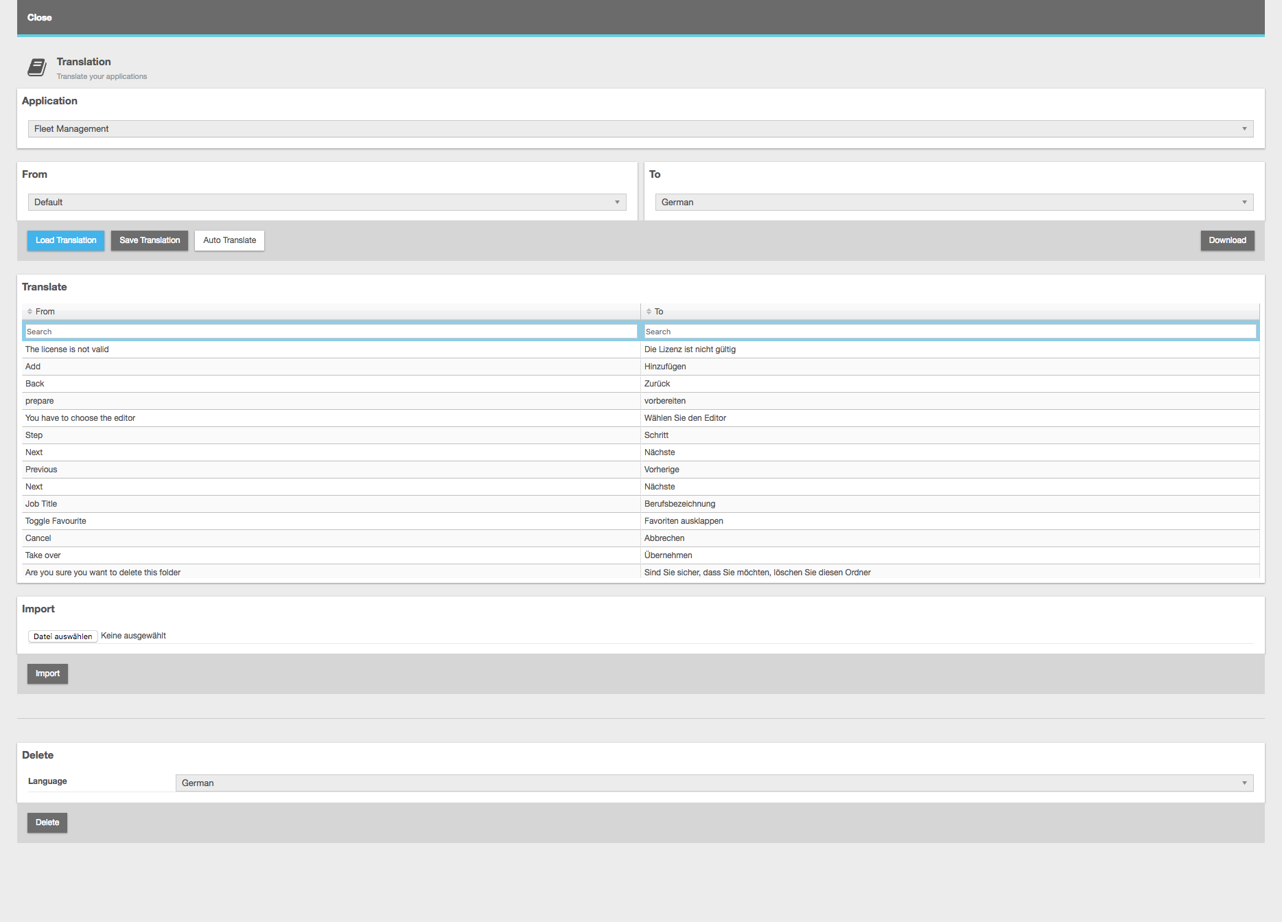This screenshot has width=1282, height=922.
Task: Click the Translation book icon
Action: tap(37, 67)
